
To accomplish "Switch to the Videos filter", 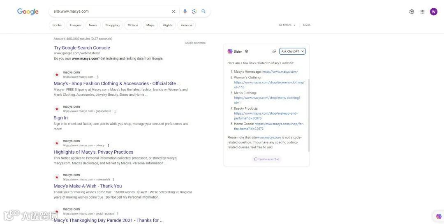I will point(133,25).
